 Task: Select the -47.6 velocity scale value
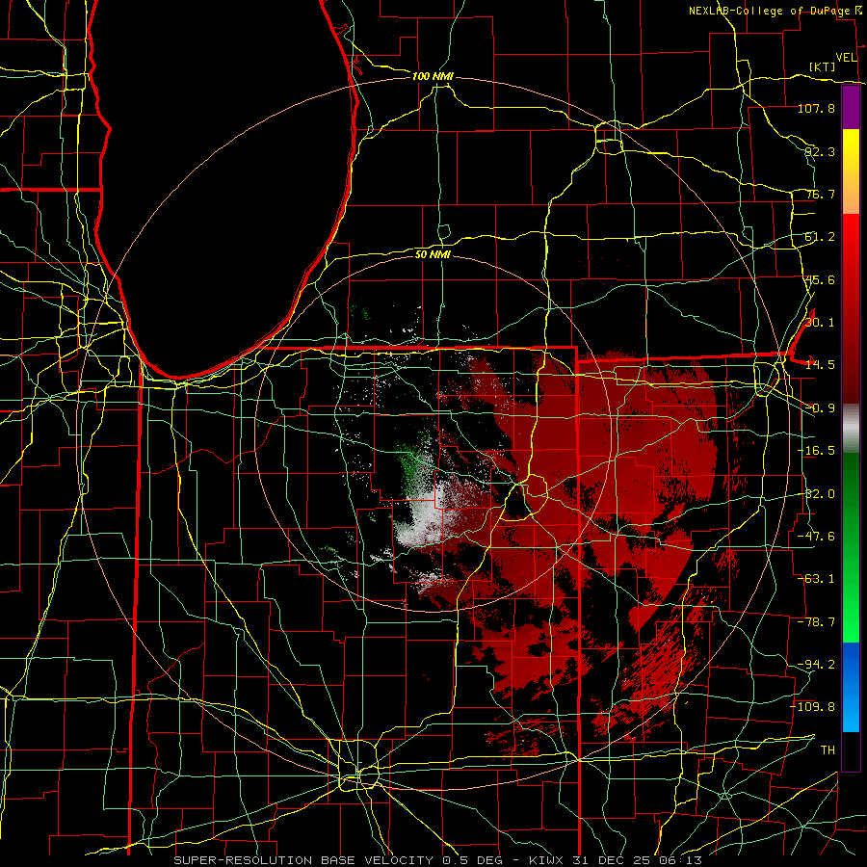[x=816, y=537]
